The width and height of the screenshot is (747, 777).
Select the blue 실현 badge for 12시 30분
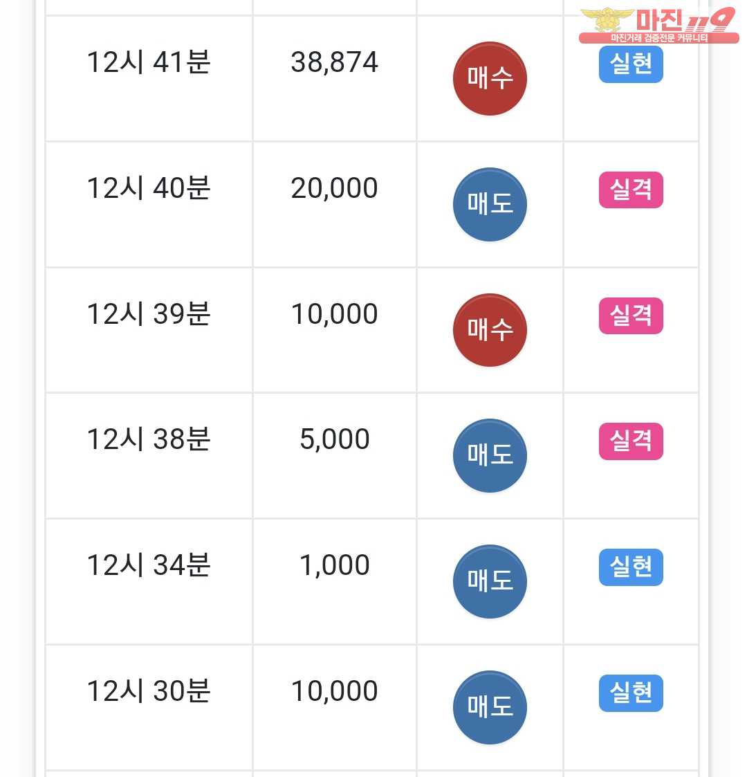coord(631,693)
